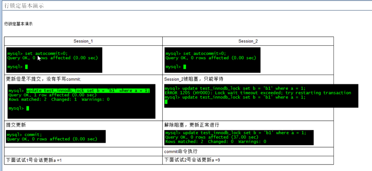Viewport: 372px width, 171px height.
Task: Click the Session_1 column header
Action: pyautogui.click(x=83, y=41)
